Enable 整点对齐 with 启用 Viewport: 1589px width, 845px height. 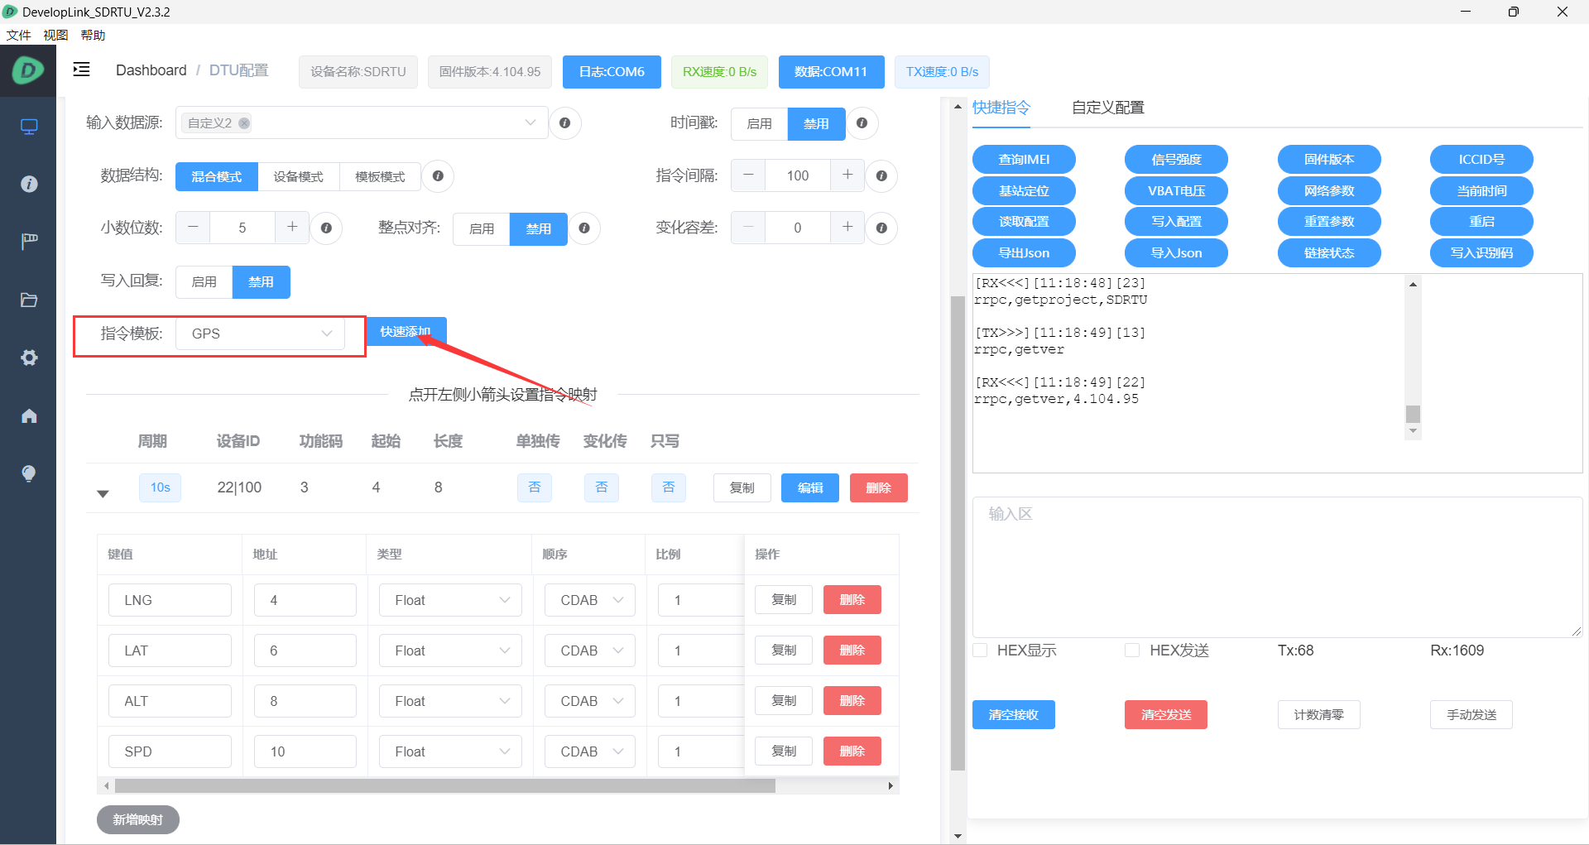[482, 229]
